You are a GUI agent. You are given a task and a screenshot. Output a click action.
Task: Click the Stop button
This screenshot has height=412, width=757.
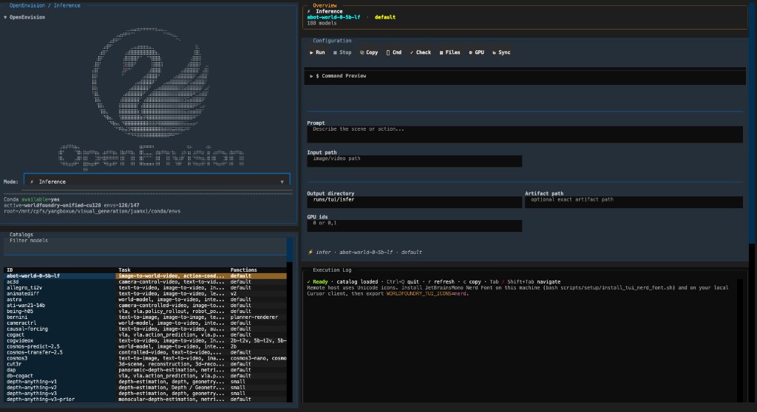click(x=342, y=52)
